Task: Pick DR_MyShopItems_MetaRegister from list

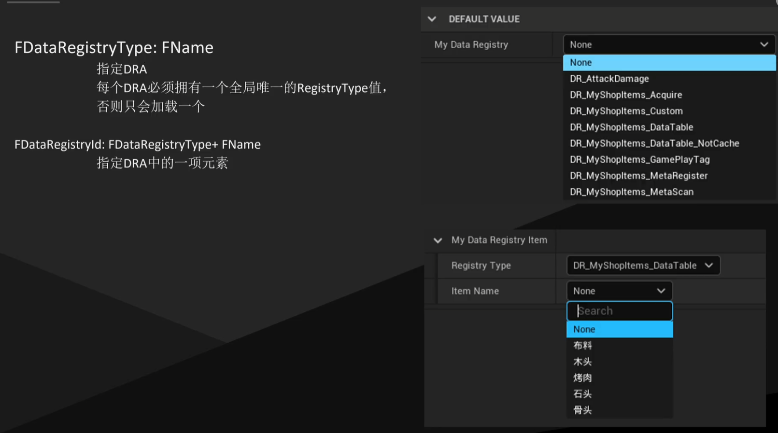Action: coord(638,176)
